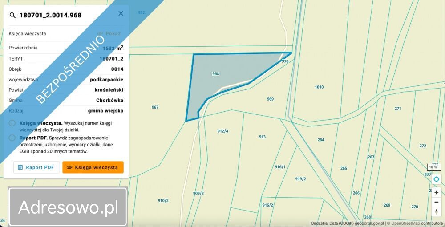Click the orange Księga wieczysta button
This screenshot has width=445, height=227.
[x=93, y=167]
